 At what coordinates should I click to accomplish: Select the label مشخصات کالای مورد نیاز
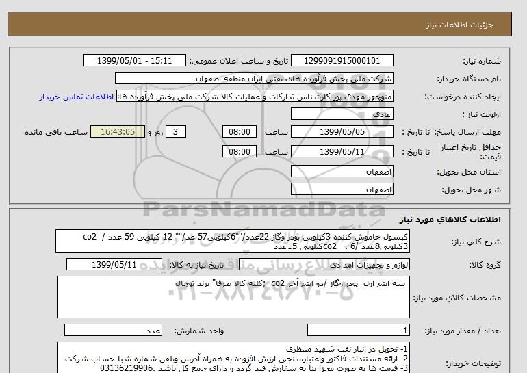[457, 298]
